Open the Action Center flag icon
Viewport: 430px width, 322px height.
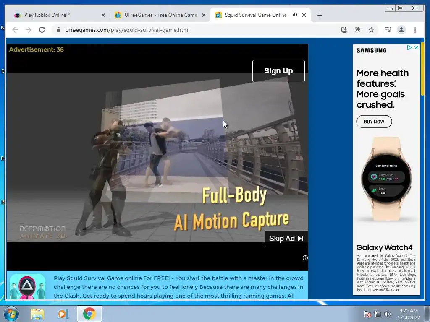pyautogui.click(x=367, y=314)
